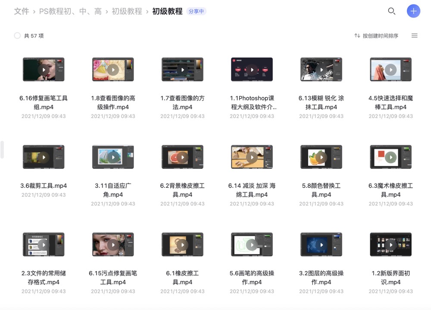Play the 3.6裁剪工具.mp4 video
431x310 pixels.
[44, 157]
